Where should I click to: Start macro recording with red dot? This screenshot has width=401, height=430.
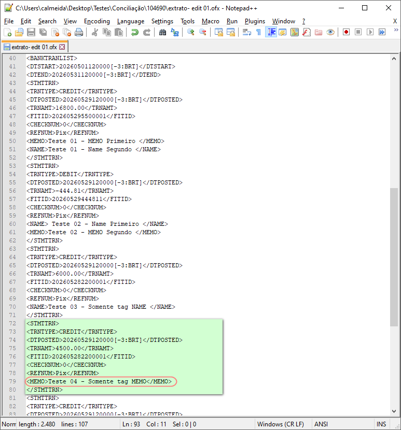(346, 32)
